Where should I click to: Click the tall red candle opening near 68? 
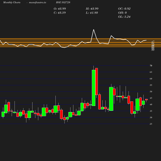point(97,81)
